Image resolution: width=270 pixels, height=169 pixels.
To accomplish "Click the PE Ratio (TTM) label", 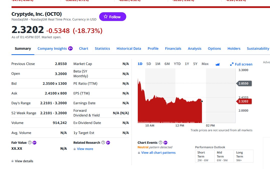I will (85, 83).
